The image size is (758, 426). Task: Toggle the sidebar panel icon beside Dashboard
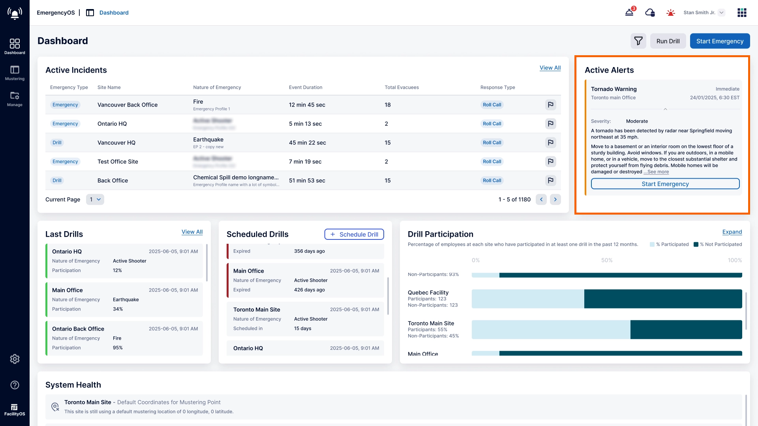click(x=90, y=13)
